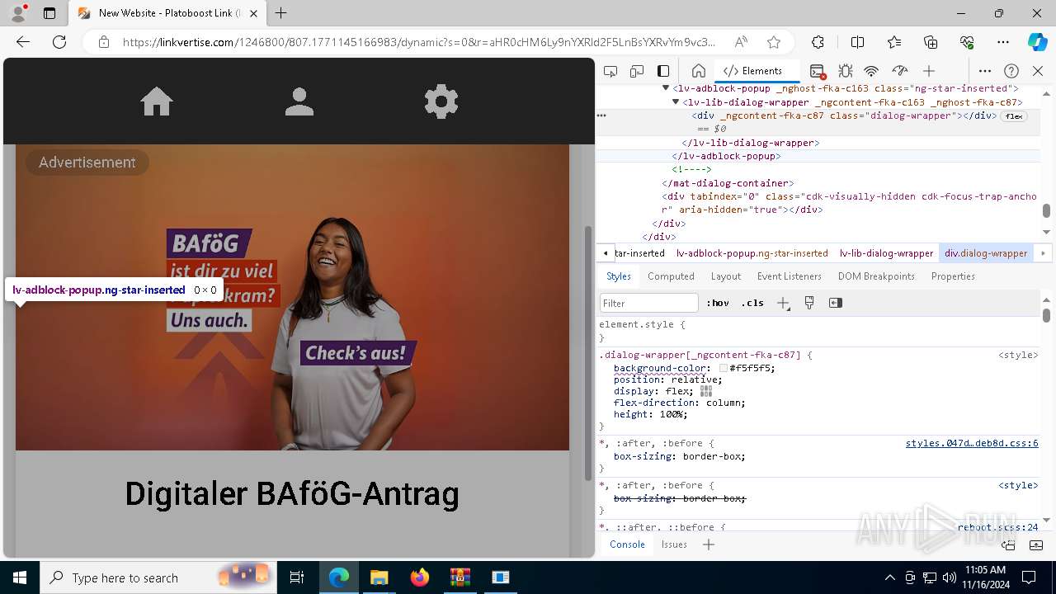Open the Sources debugger bug icon
Screen dimensions: 1056x594
click(845, 71)
